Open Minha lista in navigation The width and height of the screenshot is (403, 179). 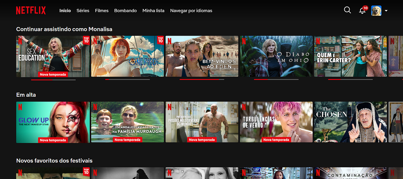tap(153, 10)
